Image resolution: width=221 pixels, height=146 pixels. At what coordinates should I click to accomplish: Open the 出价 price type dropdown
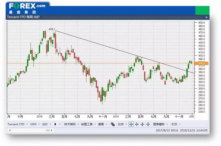point(47,124)
